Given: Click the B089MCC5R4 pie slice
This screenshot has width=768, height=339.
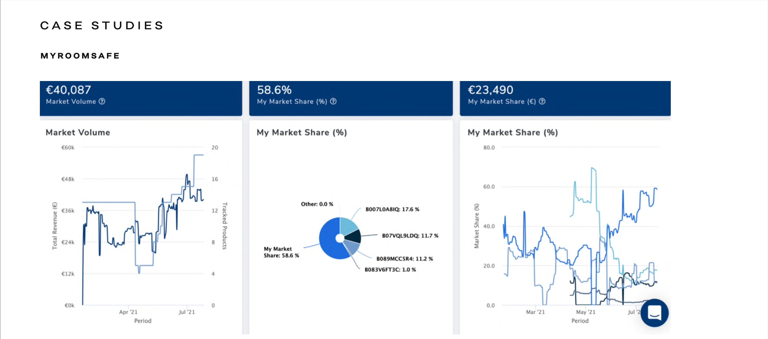Looking at the screenshot, I should [x=352, y=247].
